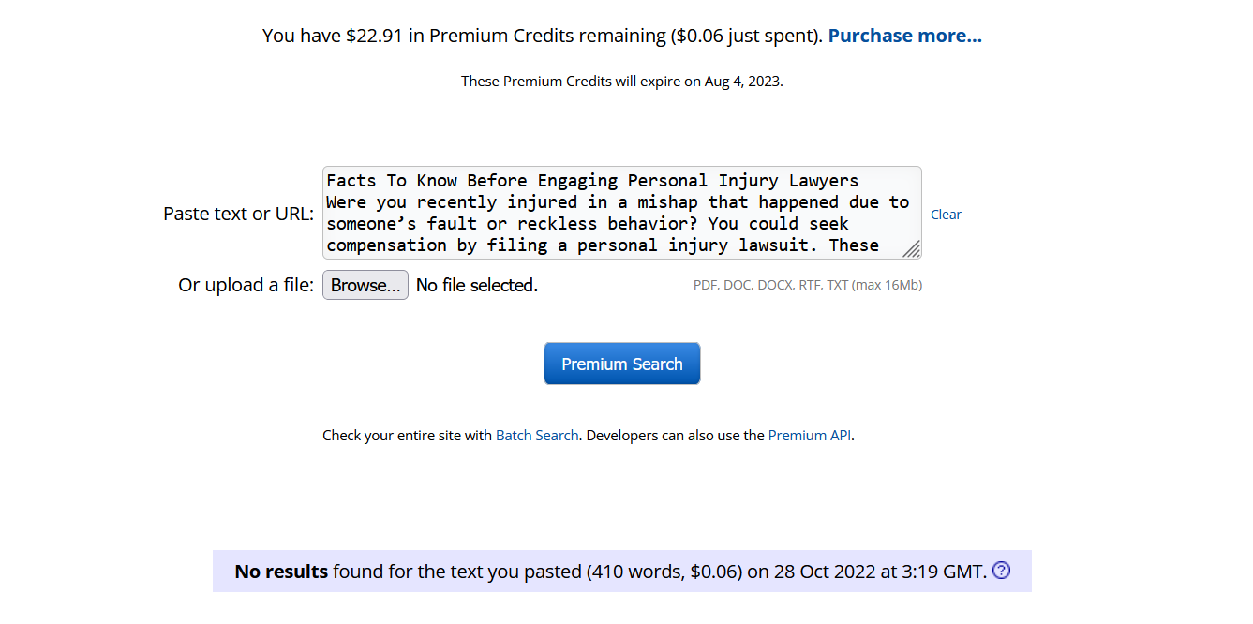Image resolution: width=1253 pixels, height=624 pixels.
Task: Click the help question mark icon
Action: pos(1001,571)
